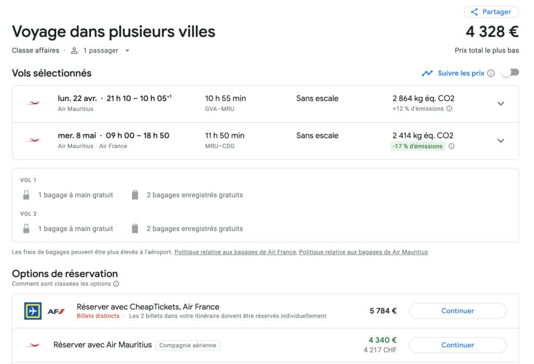This screenshot has height=364, width=534.
Task: Select the Air Mauritius logo on the 22 avr. flight
Action: tap(33, 103)
